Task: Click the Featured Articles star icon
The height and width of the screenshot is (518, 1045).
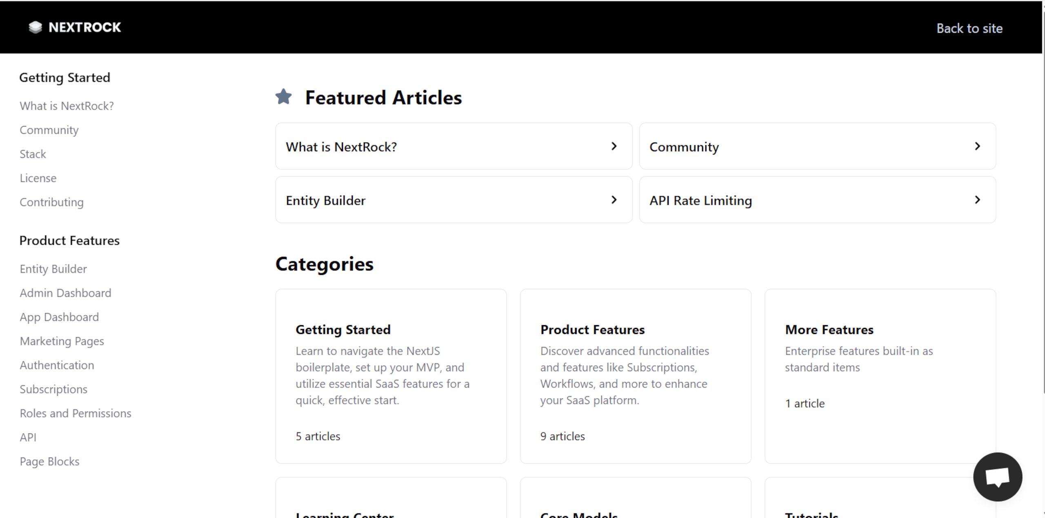Action: click(284, 97)
